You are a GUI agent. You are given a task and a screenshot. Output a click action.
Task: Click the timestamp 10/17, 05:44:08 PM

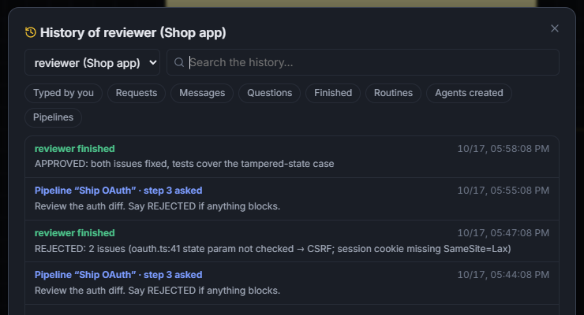[504, 275]
